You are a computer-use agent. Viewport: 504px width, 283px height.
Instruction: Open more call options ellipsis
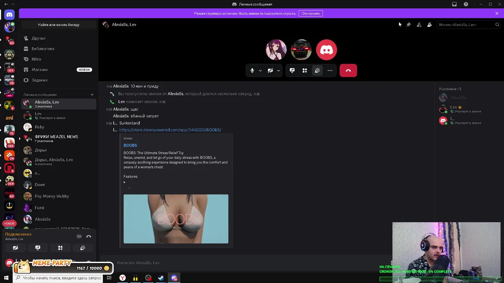tap(330, 70)
